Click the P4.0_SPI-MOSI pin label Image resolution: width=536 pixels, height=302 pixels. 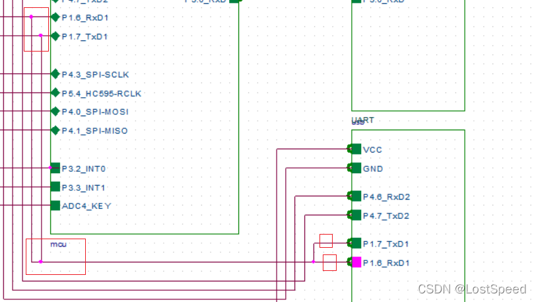coord(95,112)
